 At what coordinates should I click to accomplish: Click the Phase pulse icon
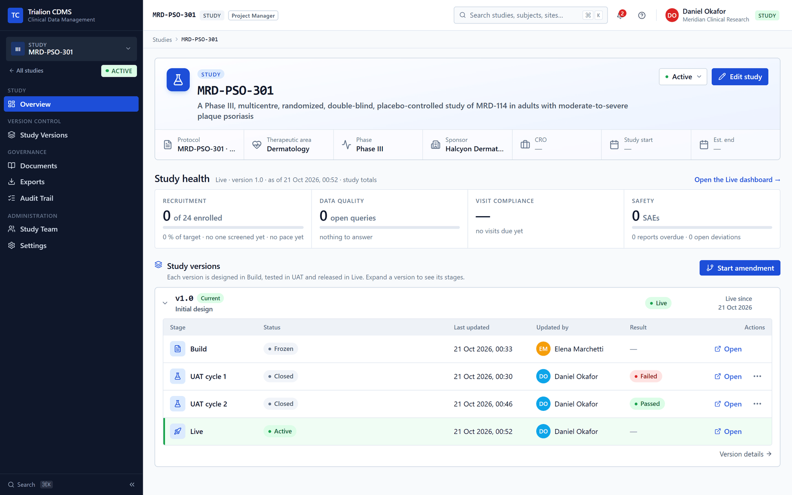click(346, 145)
